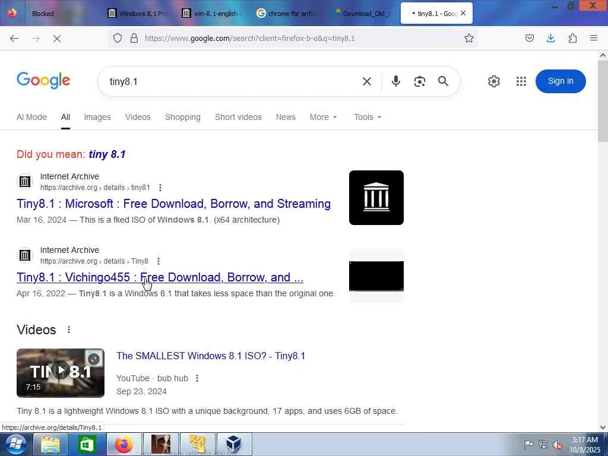Switch to the Download_Old tab
Viewport: 608px width, 456px height.
click(362, 14)
